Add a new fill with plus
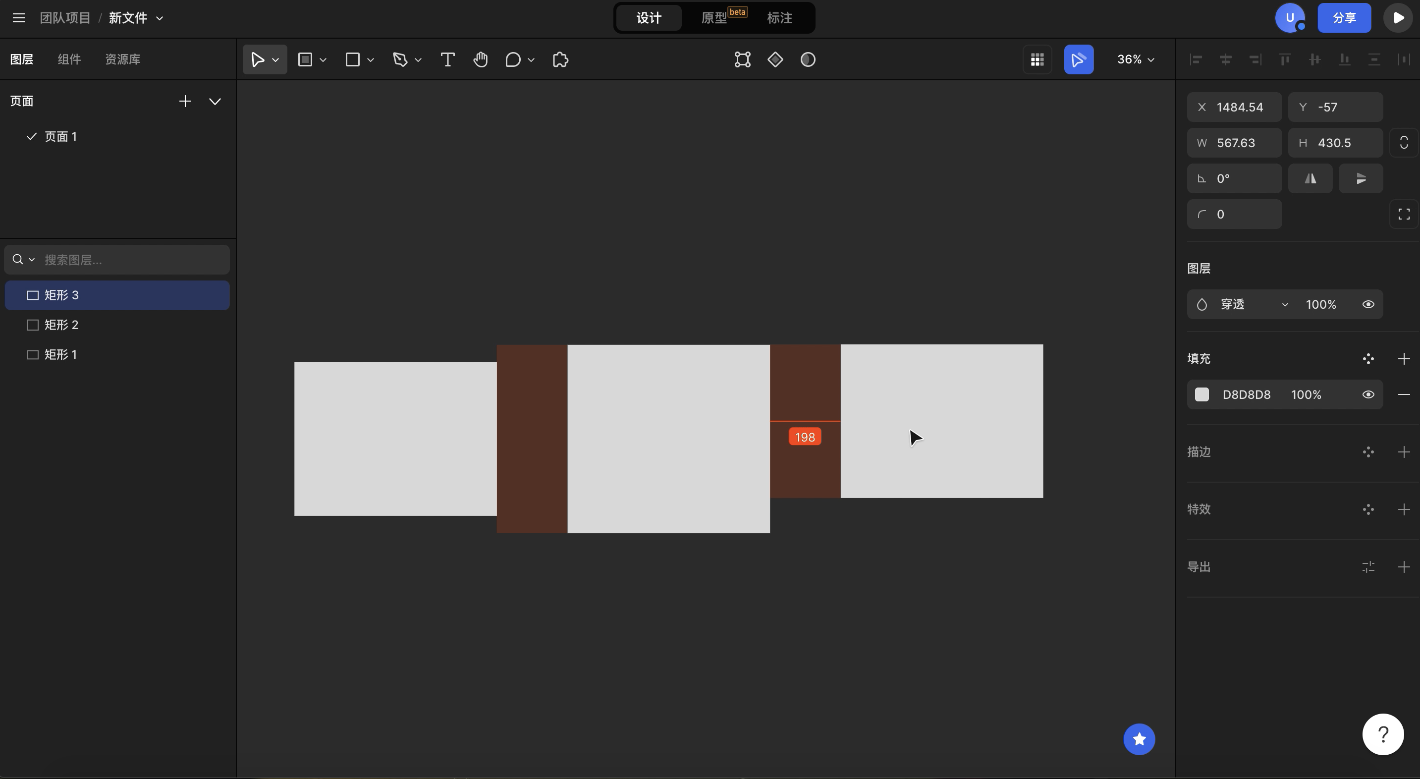Image resolution: width=1420 pixels, height=779 pixels. pyautogui.click(x=1404, y=359)
